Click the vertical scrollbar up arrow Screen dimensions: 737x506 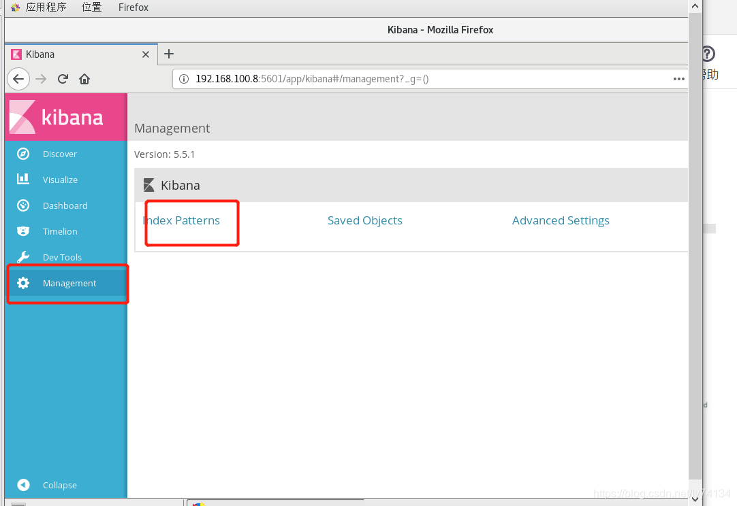tap(695, 7)
